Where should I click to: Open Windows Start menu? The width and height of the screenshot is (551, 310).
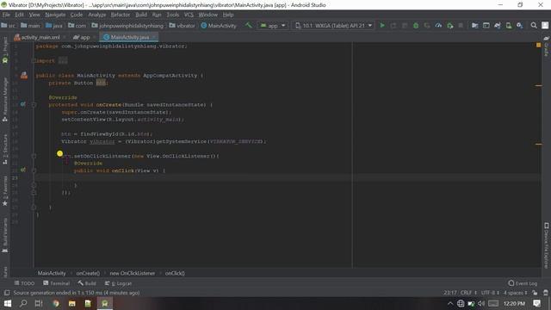[x=8, y=303]
